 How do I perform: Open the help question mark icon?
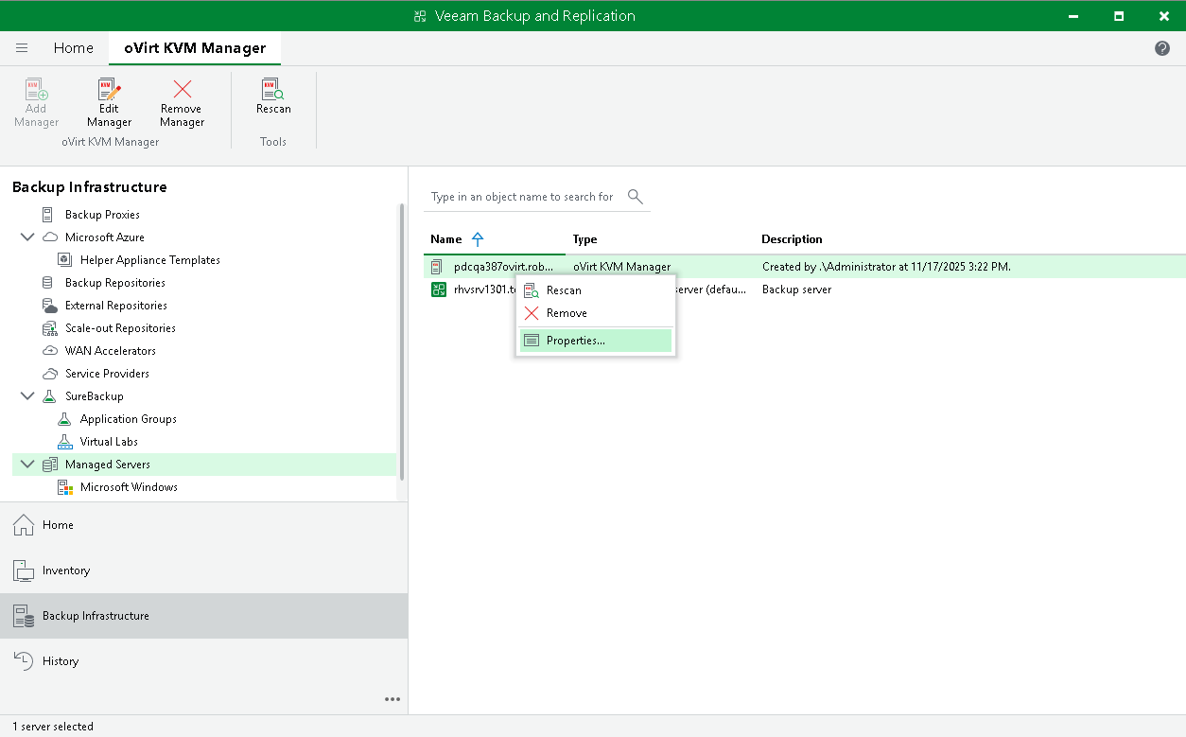point(1162,48)
